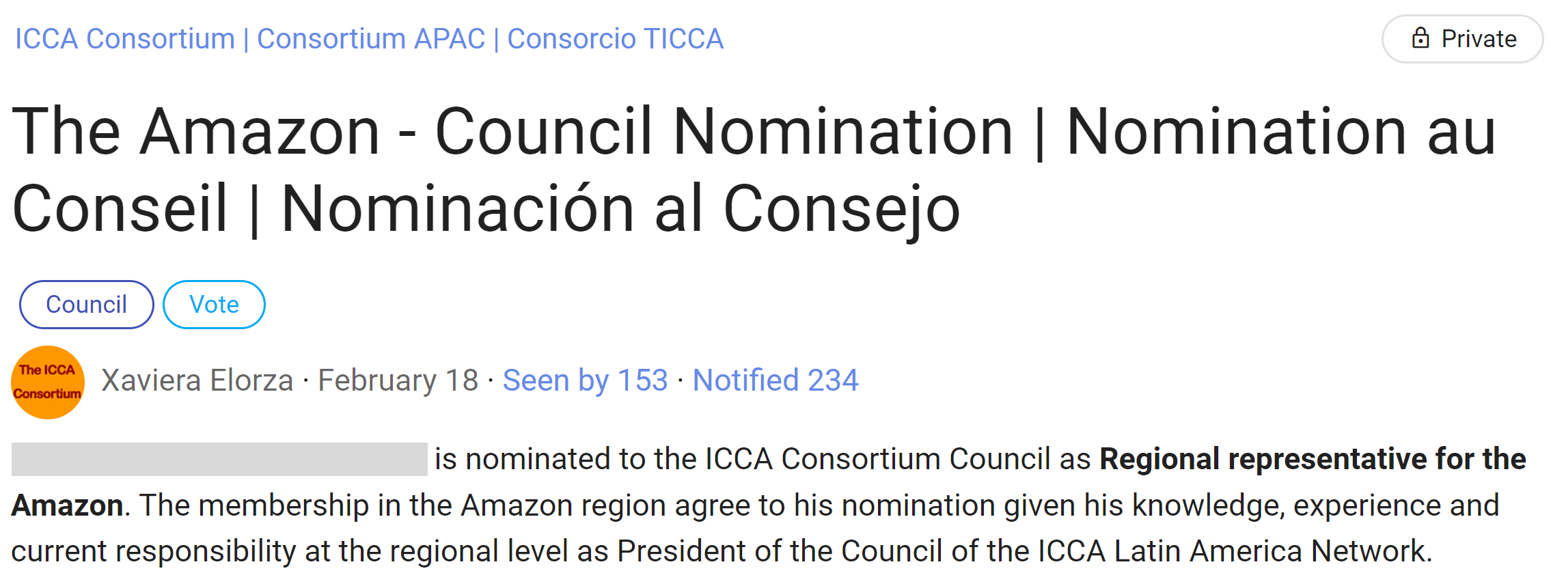The width and height of the screenshot is (1551, 586).
Task: Click author name Xaviera Elorza
Action: coord(197,380)
